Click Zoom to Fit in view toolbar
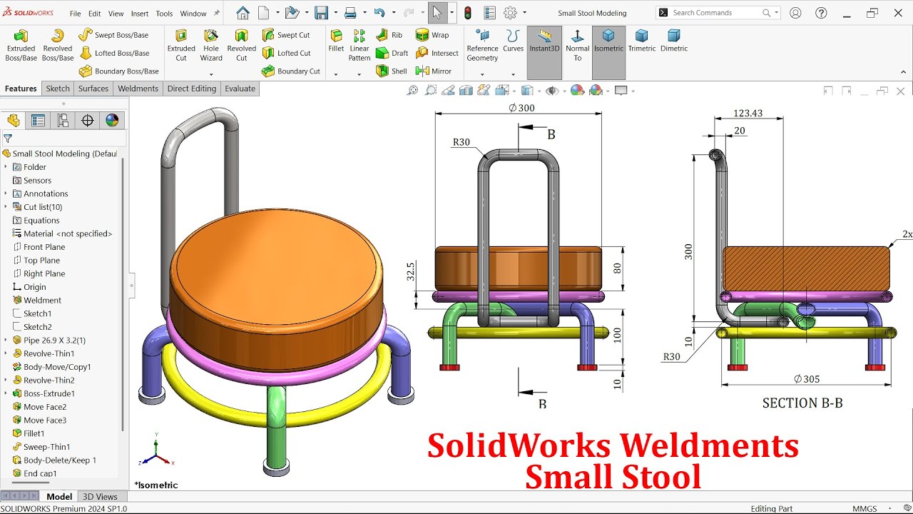The height and width of the screenshot is (514, 913). [412, 91]
